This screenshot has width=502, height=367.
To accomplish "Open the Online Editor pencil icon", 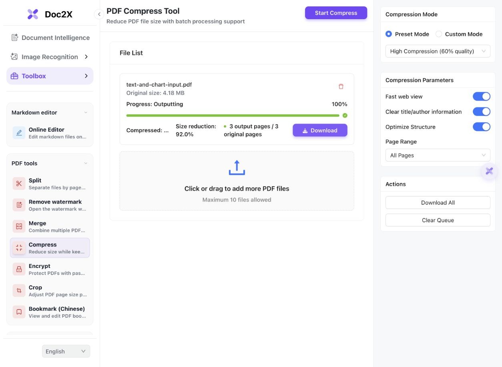I will 19,133.
